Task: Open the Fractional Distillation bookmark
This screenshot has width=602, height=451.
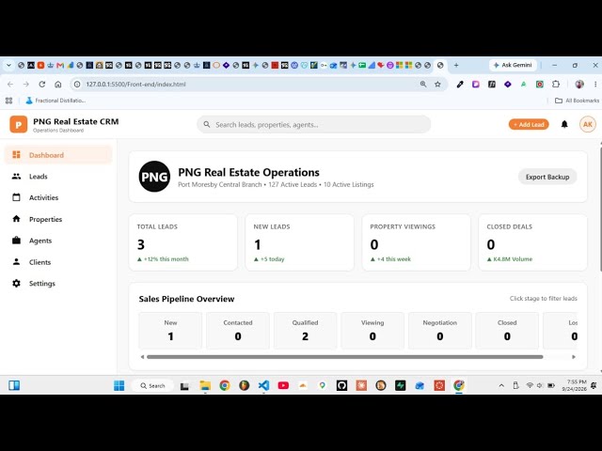Action: tap(55, 101)
